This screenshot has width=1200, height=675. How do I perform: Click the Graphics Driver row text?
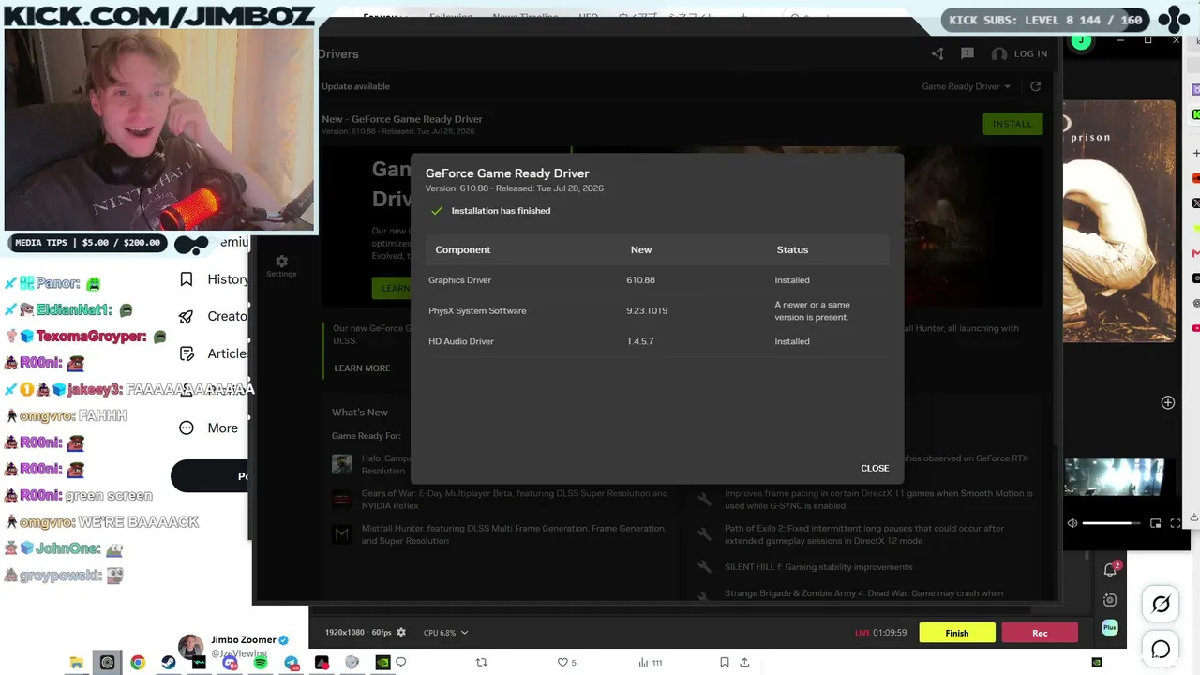(459, 280)
